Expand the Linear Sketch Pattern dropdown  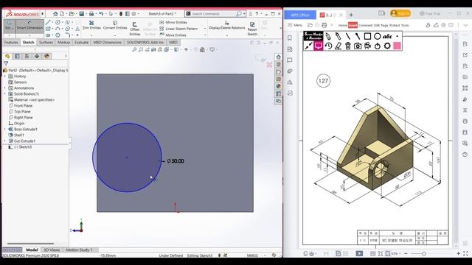(205, 29)
